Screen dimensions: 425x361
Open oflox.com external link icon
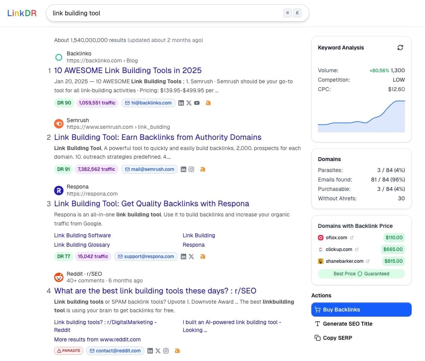tap(352, 238)
